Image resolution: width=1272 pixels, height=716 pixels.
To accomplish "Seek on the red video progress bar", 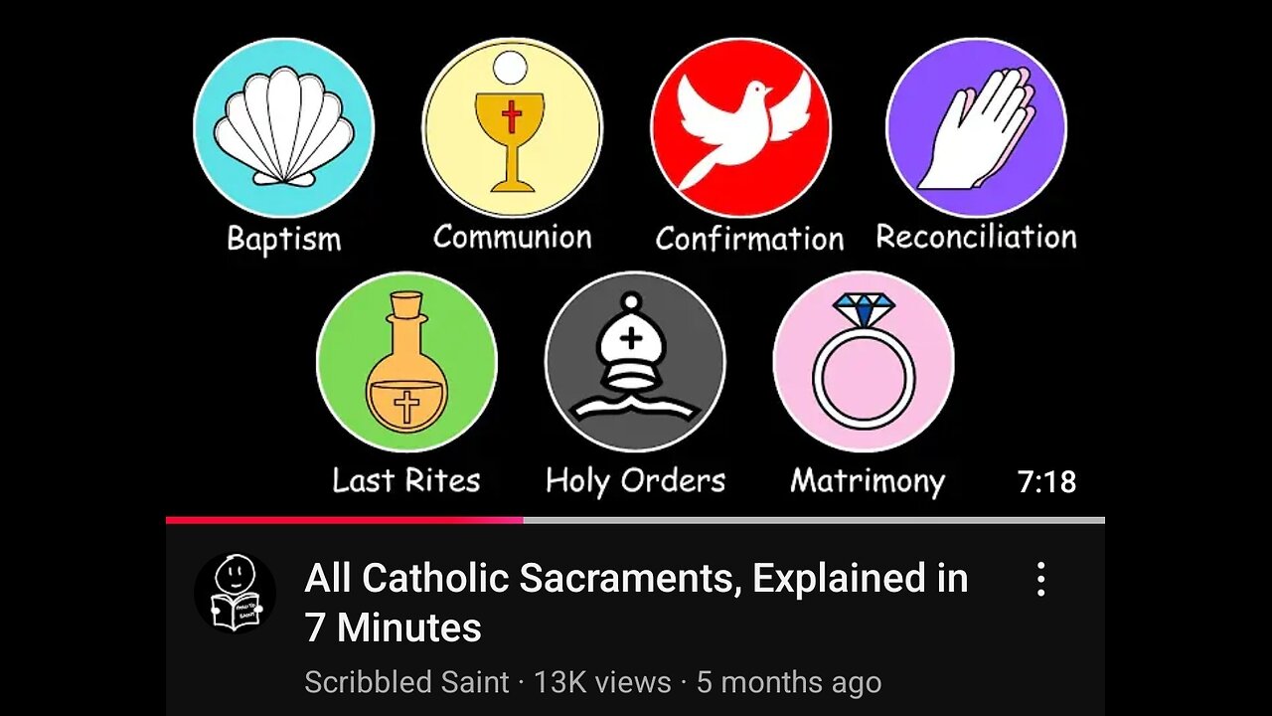I will (344, 519).
